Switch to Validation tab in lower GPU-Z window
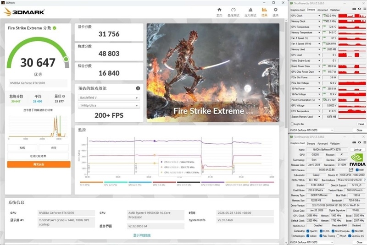 coord(335,143)
